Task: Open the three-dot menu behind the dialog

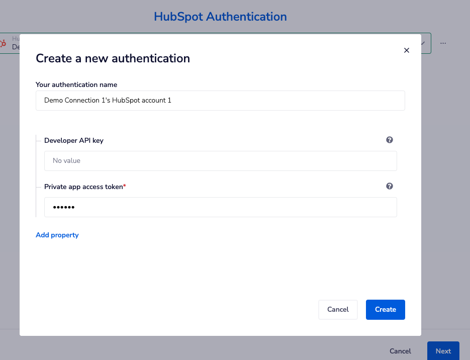Action: click(x=443, y=43)
